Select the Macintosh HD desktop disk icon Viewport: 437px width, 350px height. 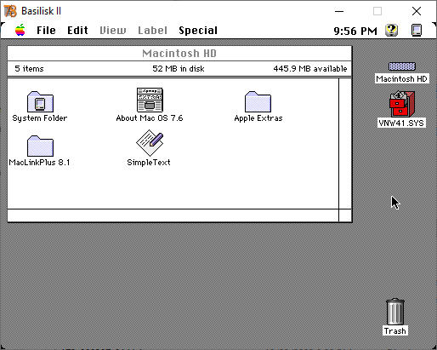[402, 66]
